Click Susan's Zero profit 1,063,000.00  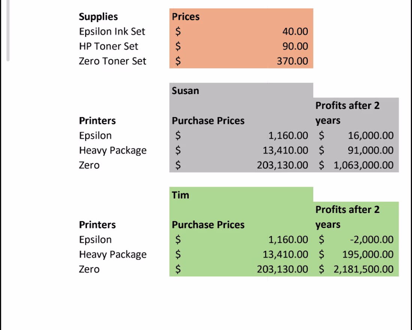(363, 165)
